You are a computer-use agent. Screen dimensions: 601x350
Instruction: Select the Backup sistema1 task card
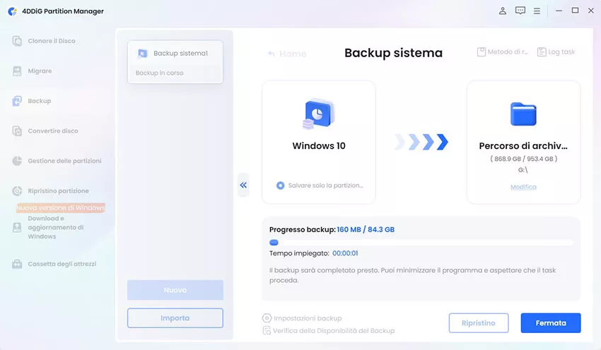pyautogui.click(x=175, y=62)
